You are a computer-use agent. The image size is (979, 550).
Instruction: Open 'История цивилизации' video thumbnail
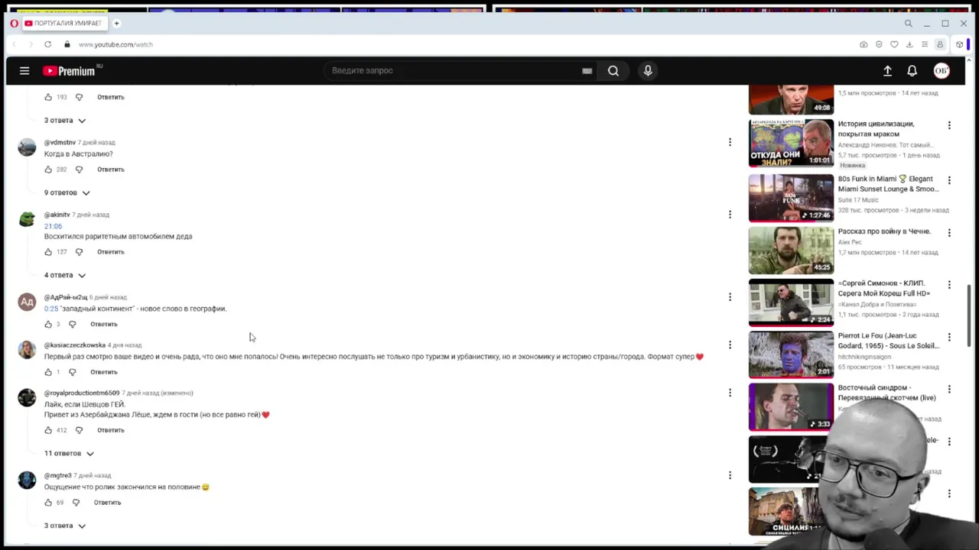point(791,143)
